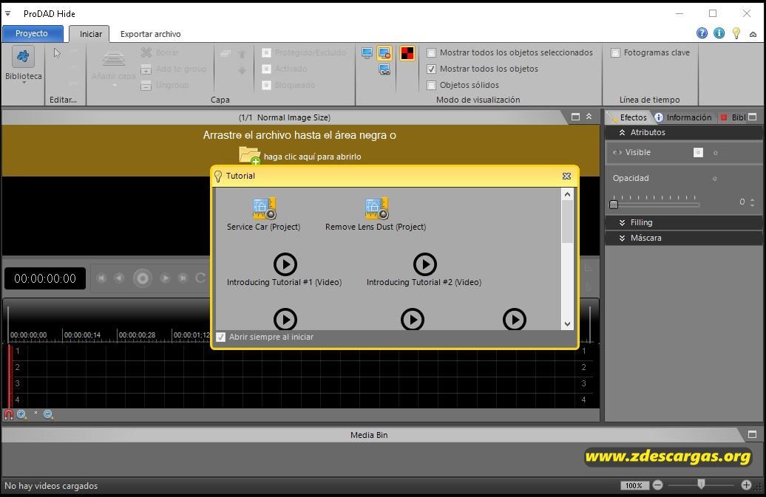Viewport: 766px width, 497px height.
Task: Click the timeline zoom out magnifier
Action: [48, 414]
